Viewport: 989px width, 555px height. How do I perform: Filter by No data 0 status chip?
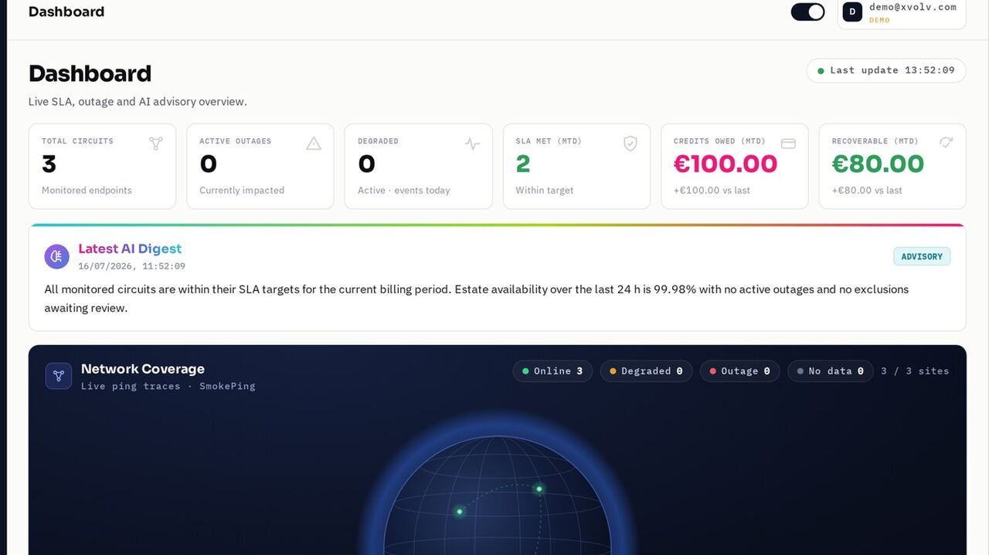[830, 371]
